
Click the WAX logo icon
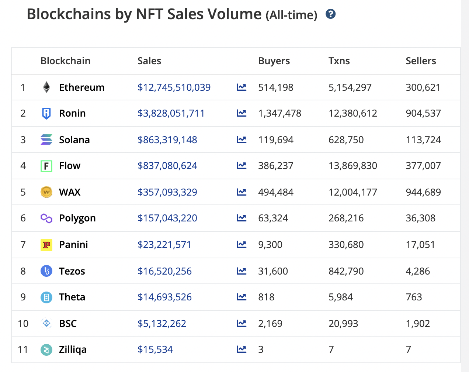point(46,192)
